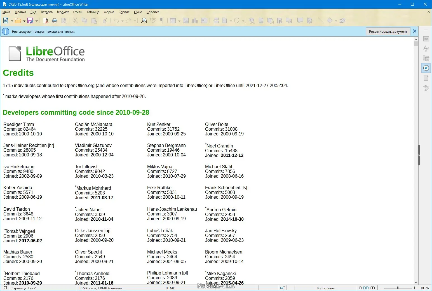Click the Basic Shapes diamond icon
Viewport: 432px width, 291px height.
pos(330,20)
